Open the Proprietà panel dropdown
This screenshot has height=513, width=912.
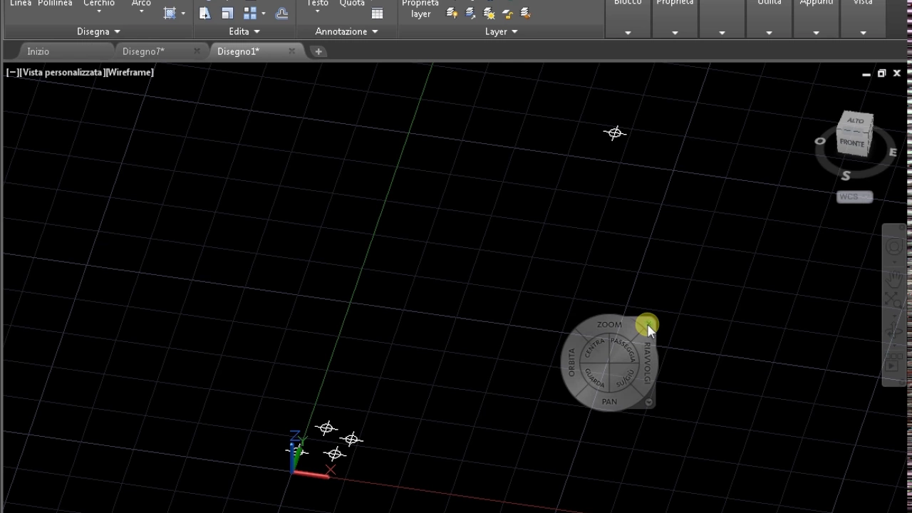pyautogui.click(x=675, y=33)
